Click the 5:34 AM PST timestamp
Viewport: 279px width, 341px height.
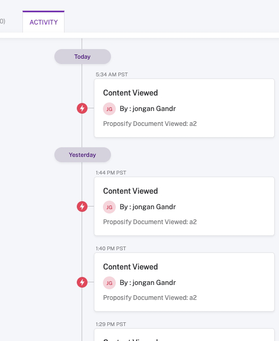112,75
